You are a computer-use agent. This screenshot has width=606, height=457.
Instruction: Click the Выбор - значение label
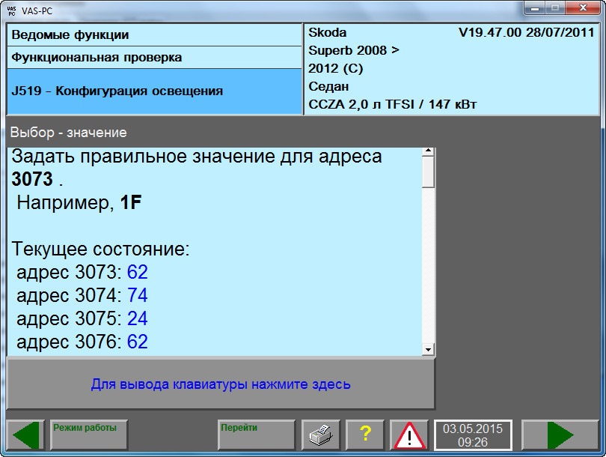pyautogui.click(x=68, y=133)
